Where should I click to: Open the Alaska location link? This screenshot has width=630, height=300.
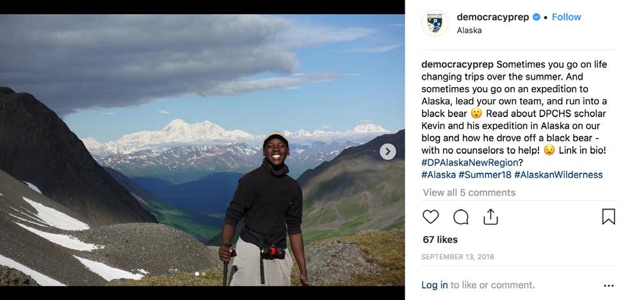click(469, 31)
